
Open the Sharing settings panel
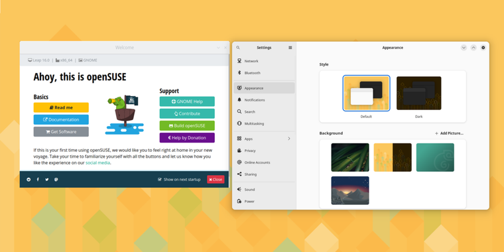tap(264, 174)
